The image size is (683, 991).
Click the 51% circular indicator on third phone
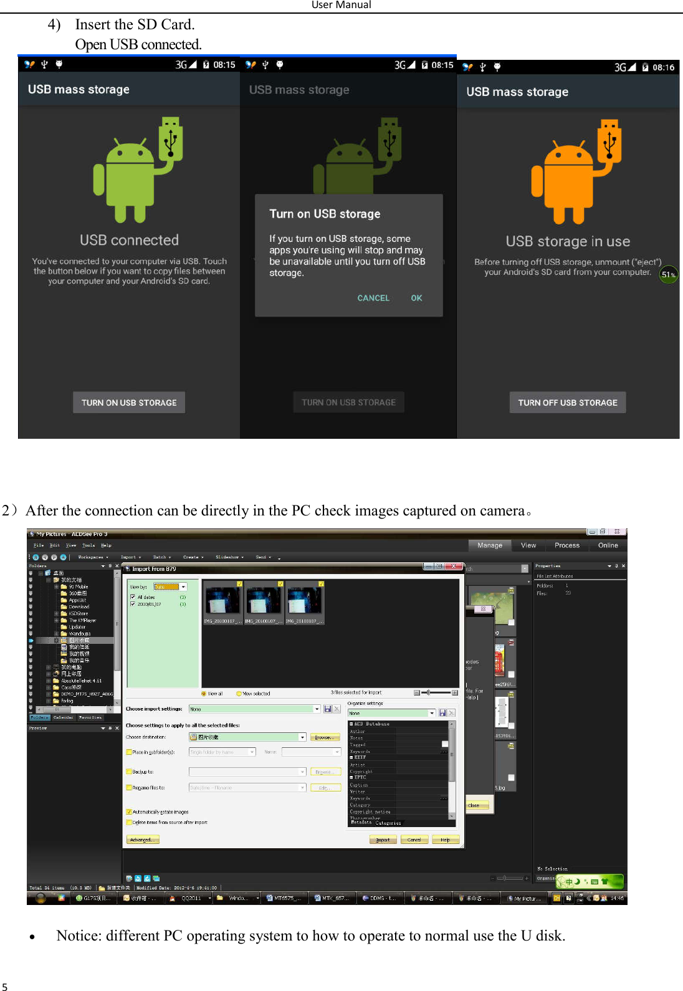tap(669, 274)
